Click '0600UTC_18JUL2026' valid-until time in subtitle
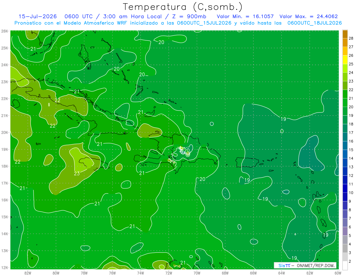 [x=314, y=23]
